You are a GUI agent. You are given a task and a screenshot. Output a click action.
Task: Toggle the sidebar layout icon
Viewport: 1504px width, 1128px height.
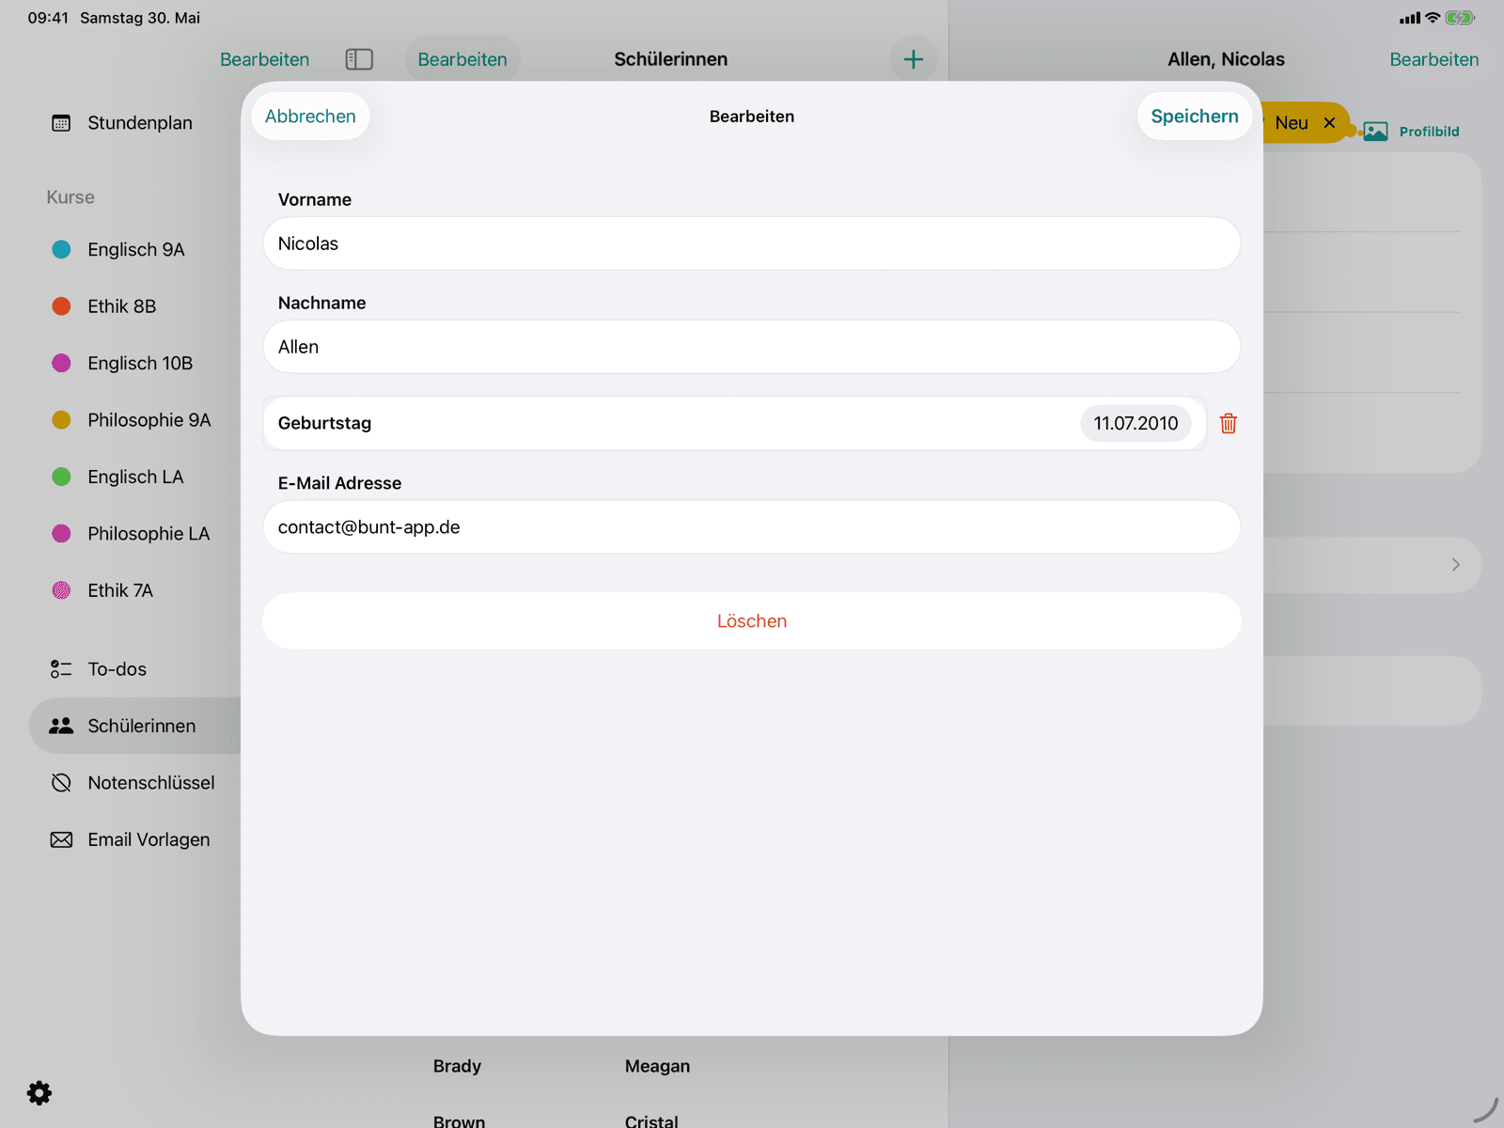tap(359, 59)
